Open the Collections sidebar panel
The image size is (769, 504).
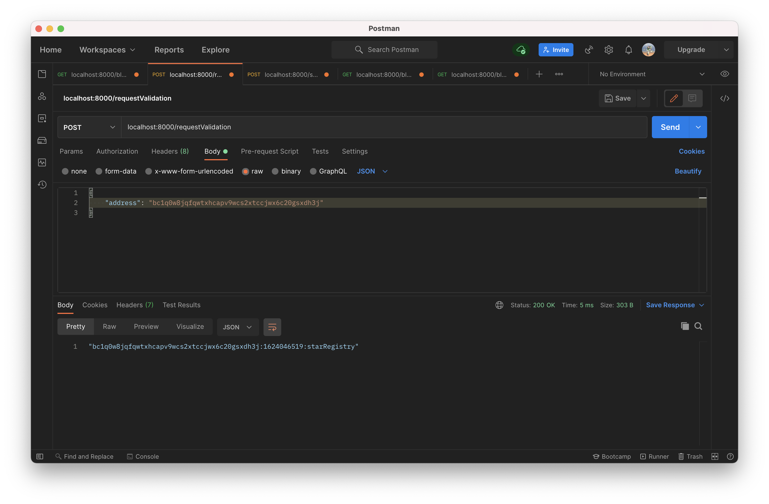(x=42, y=74)
